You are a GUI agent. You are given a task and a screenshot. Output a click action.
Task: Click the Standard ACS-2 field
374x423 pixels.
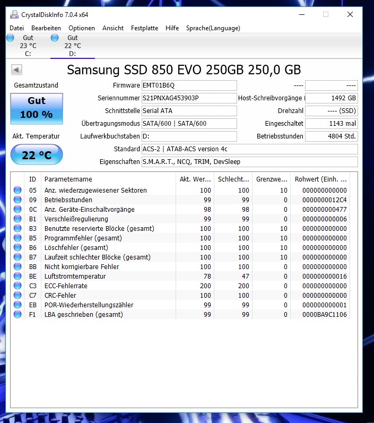click(x=250, y=149)
